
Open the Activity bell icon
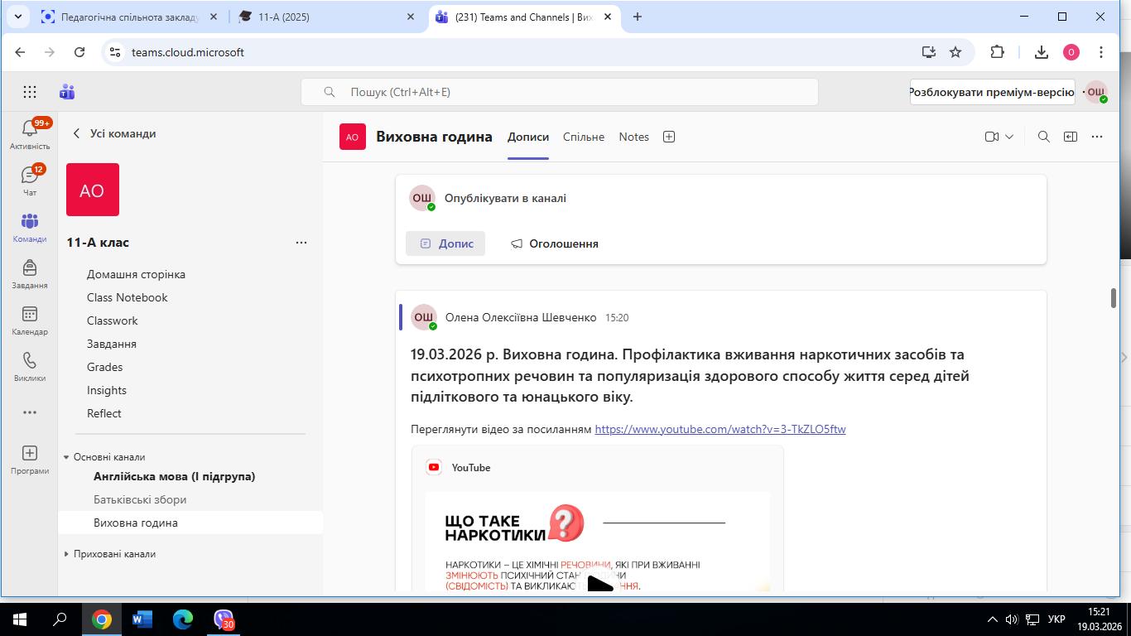click(30, 129)
